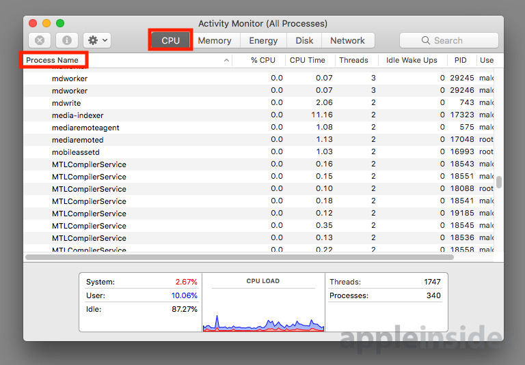Select MTLCompilerService with PID 18536
This screenshot has width=525, height=365.
tap(258, 238)
